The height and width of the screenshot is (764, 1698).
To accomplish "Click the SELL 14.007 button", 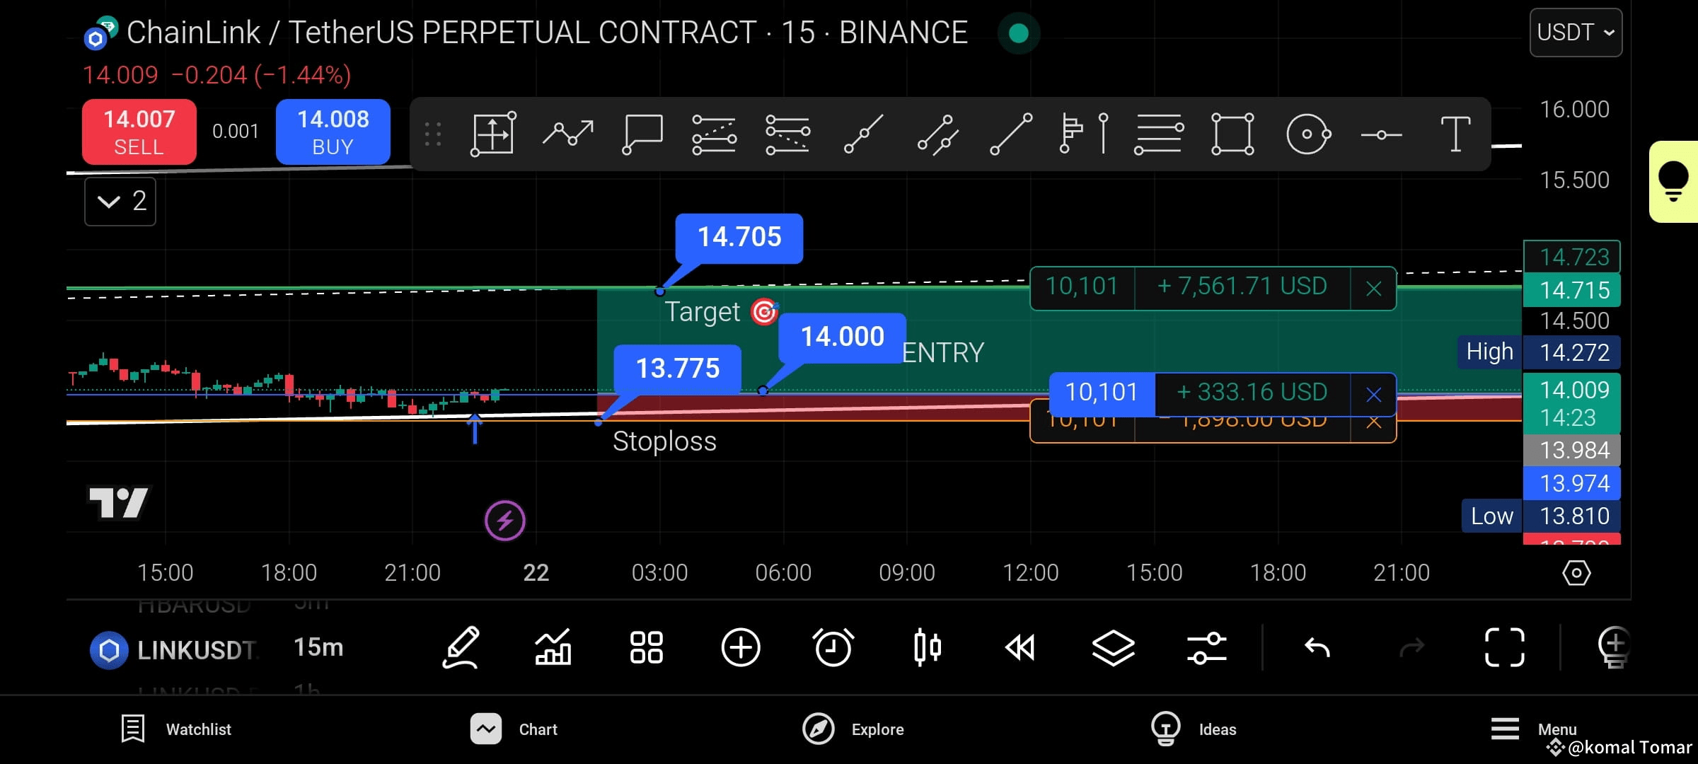I will coord(139,132).
